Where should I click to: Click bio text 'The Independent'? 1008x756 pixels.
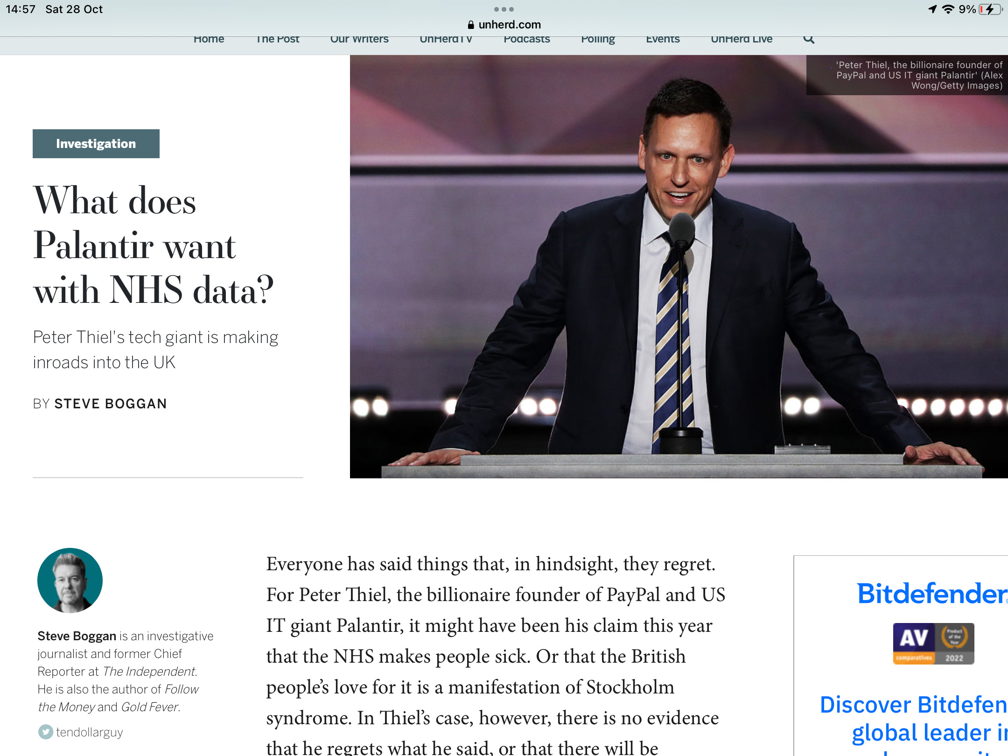(149, 672)
